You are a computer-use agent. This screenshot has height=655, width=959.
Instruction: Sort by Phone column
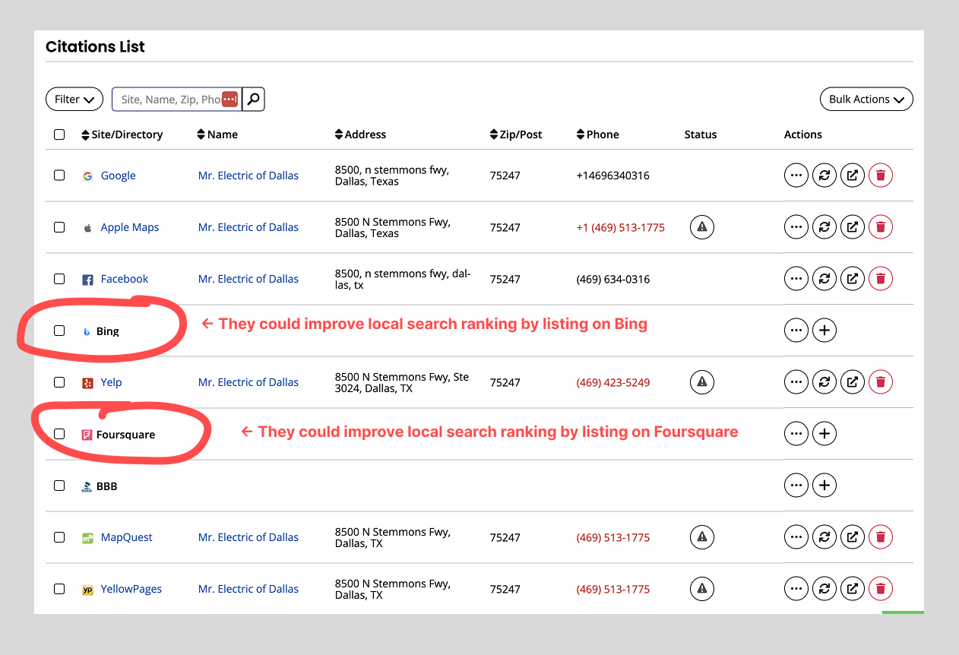point(598,134)
